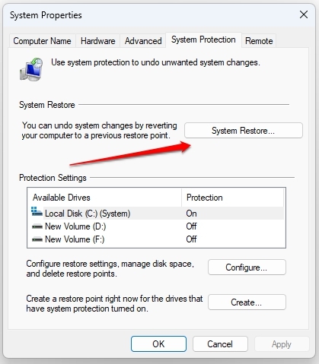The image size is (319, 364).
Task: Close the System Properties dialog with X
Action: click(x=304, y=14)
